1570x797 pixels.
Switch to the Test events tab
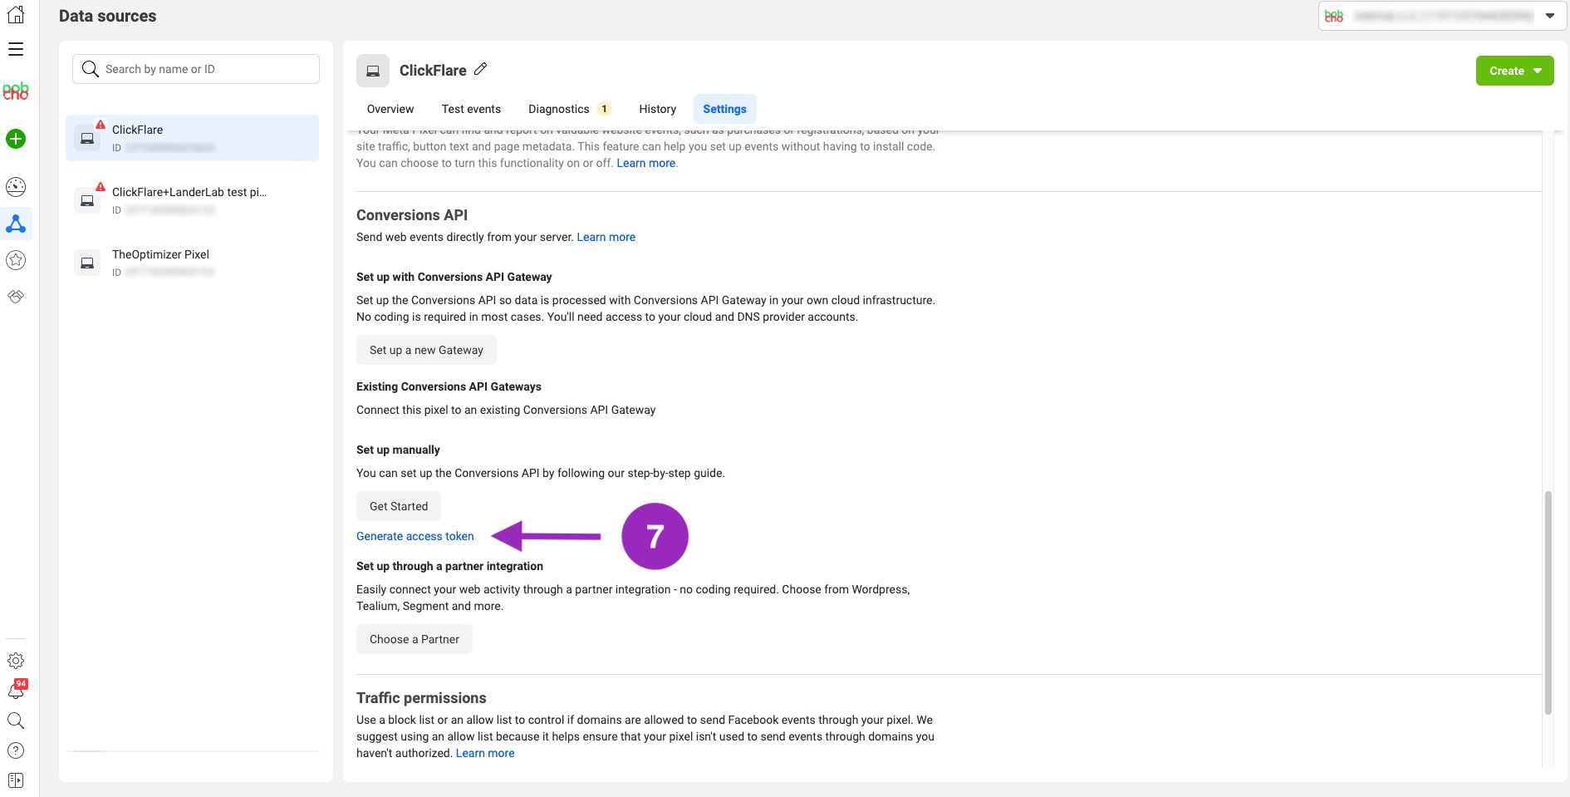click(471, 109)
